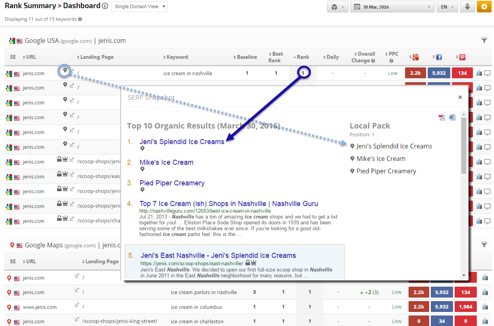Viewport: 494px width, 326px height.
Task: Click bar chart icon in 'ice cream in columbus' row
Action: [485, 307]
